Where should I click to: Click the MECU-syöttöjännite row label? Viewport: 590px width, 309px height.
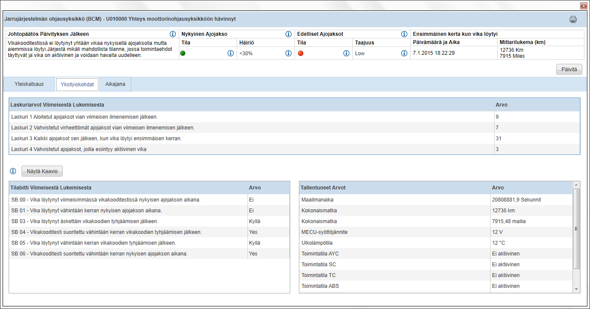[x=324, y=232]
